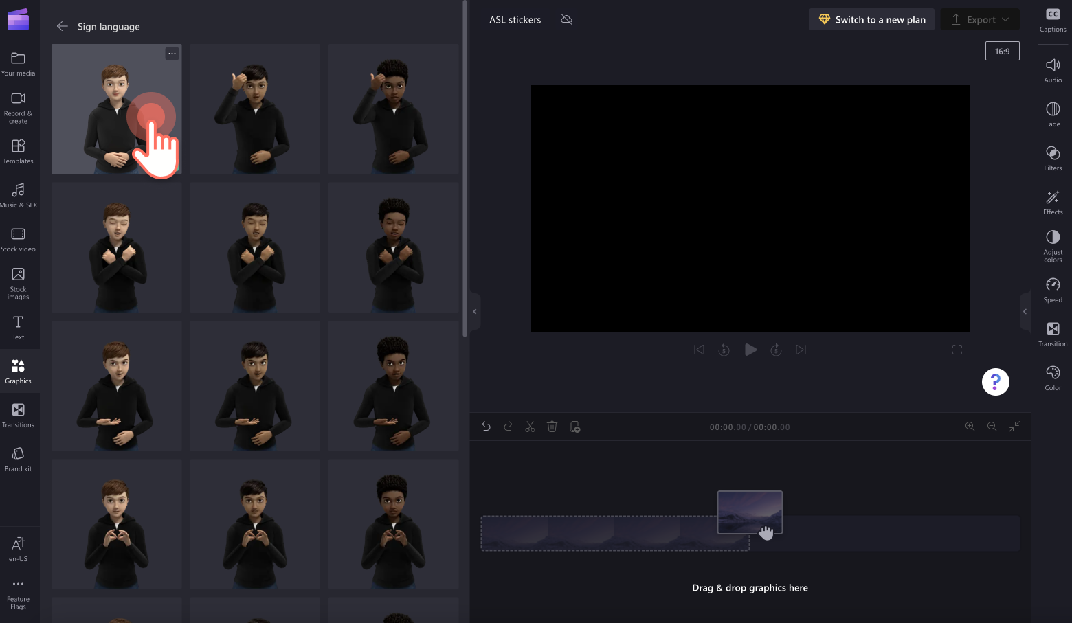Open Transitions in left sidebar
Image resolution: width=1072 pixels, height=623 pixels.
[x=19, y=416]
